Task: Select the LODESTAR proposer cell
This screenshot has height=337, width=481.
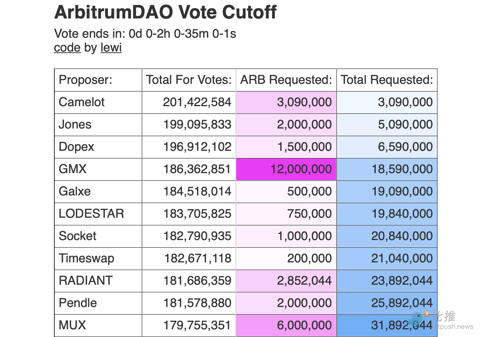Action: [x=91, y=214]
